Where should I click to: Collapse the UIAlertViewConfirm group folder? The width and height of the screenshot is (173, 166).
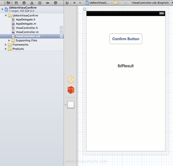[x=6, y=16]
